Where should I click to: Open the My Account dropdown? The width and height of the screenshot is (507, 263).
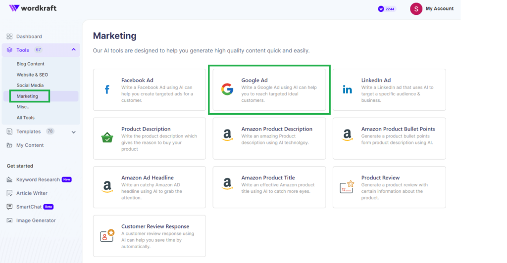(432, 9)
